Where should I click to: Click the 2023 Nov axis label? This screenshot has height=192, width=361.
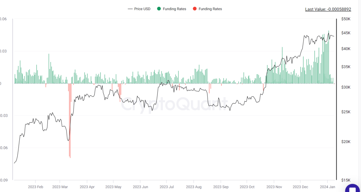274,187
